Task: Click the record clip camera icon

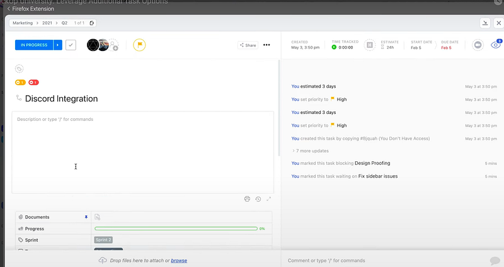Action: coord(478,45)
